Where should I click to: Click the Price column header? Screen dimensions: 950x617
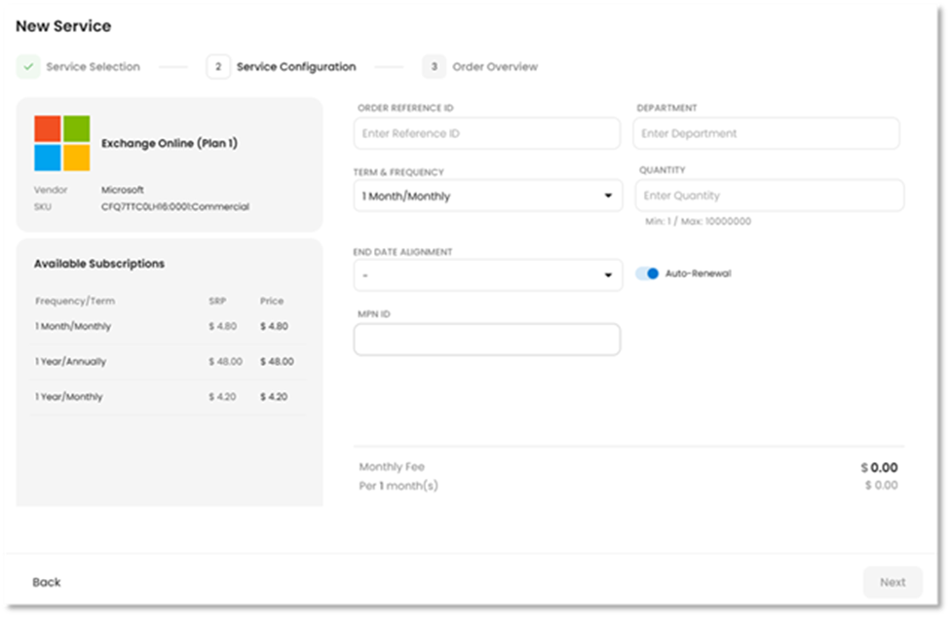point(272,302)
